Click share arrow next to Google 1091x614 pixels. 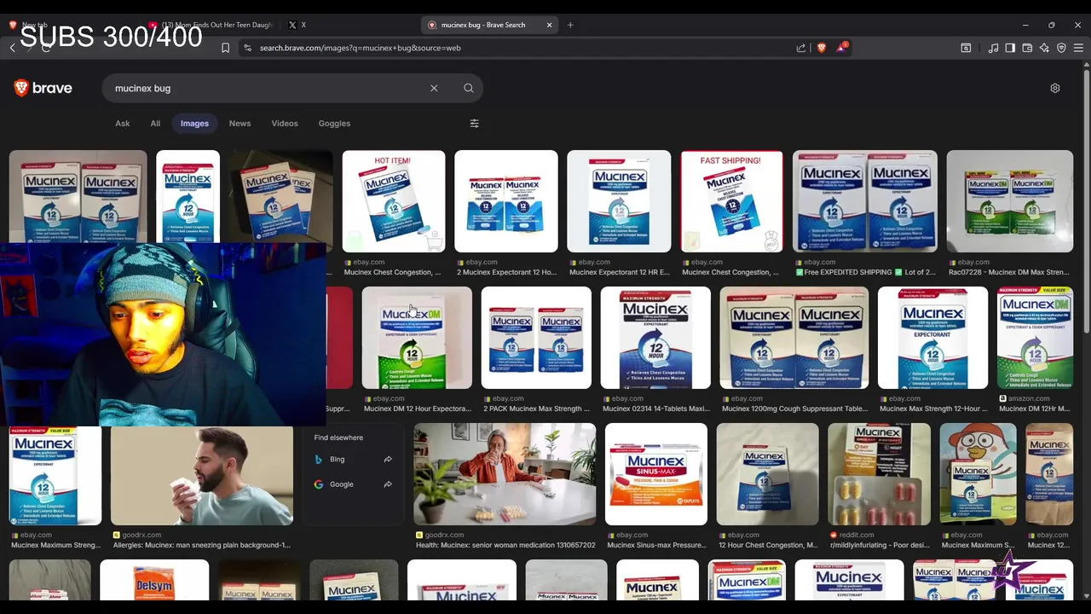[x=388, y=484]
